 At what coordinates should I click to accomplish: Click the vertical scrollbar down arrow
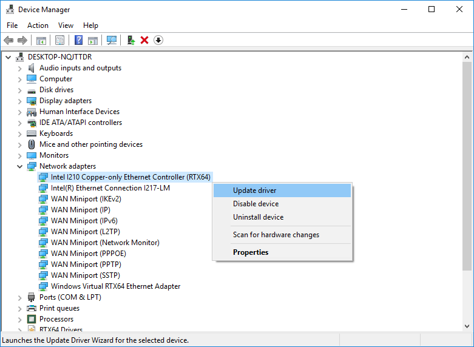coord(467,326)
